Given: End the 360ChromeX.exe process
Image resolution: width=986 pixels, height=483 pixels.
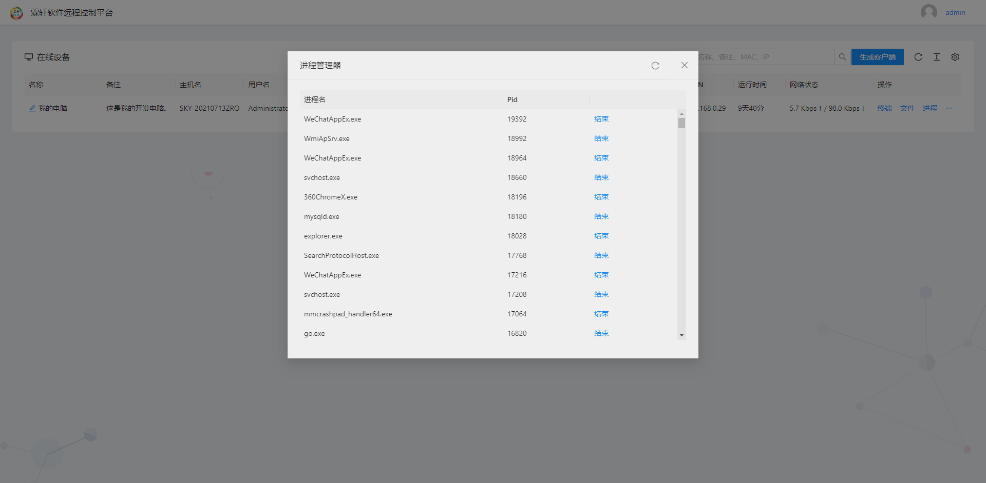Looking at the screenshot, I should click(x=601, y=197).
